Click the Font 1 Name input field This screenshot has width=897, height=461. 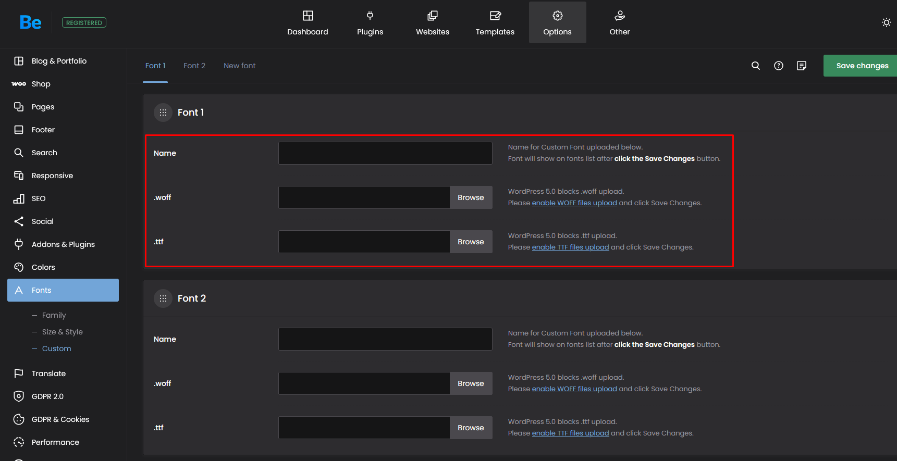pyautogui.click(x=385, y=153)
